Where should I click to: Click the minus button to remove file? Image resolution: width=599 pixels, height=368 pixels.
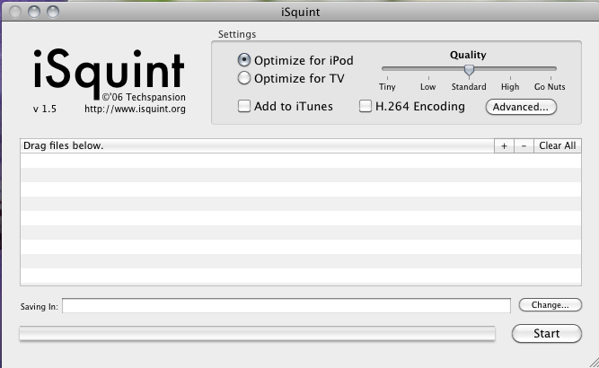pyautogui.click(x=524, y=145)
